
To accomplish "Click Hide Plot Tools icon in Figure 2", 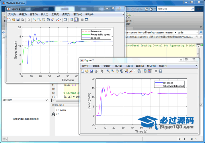I will click(x=156, y=71).
